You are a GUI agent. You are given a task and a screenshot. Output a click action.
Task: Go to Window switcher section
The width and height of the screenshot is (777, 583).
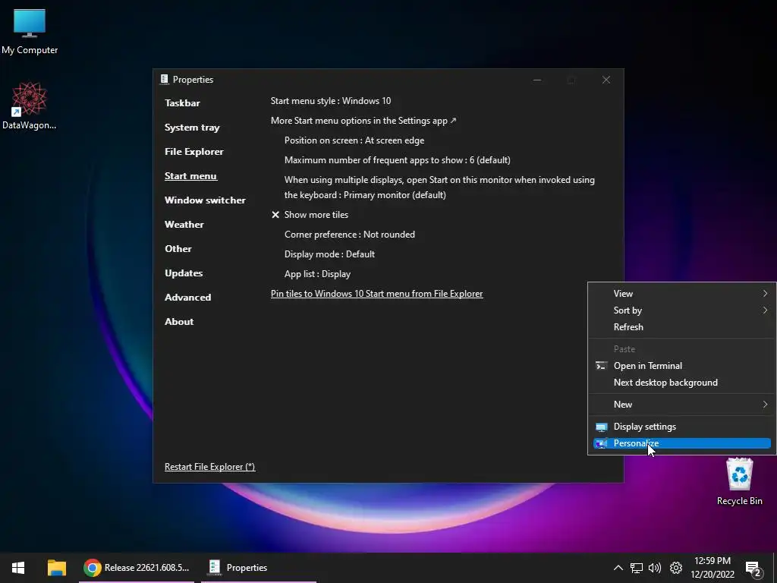(205, 200)
